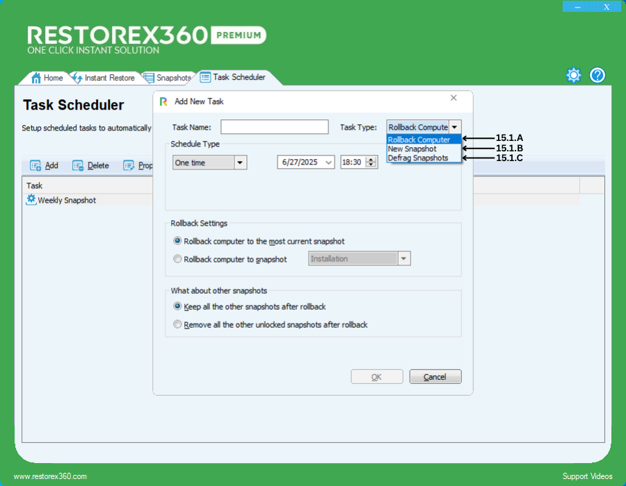Expand the date picker dropdown
Screen dimensions: 626x486
coord(328,162)
